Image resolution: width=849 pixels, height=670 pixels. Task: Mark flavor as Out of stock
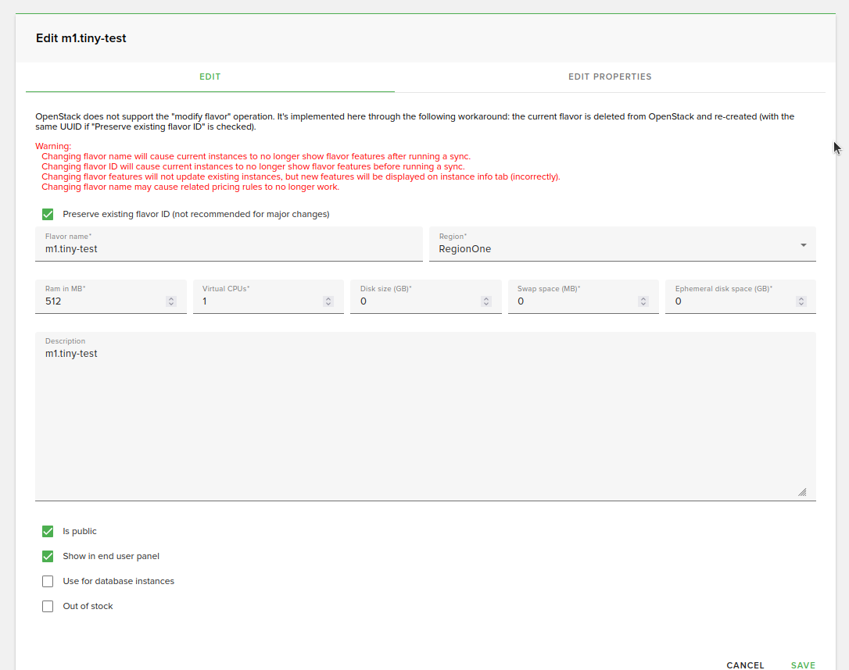(48, 606)
